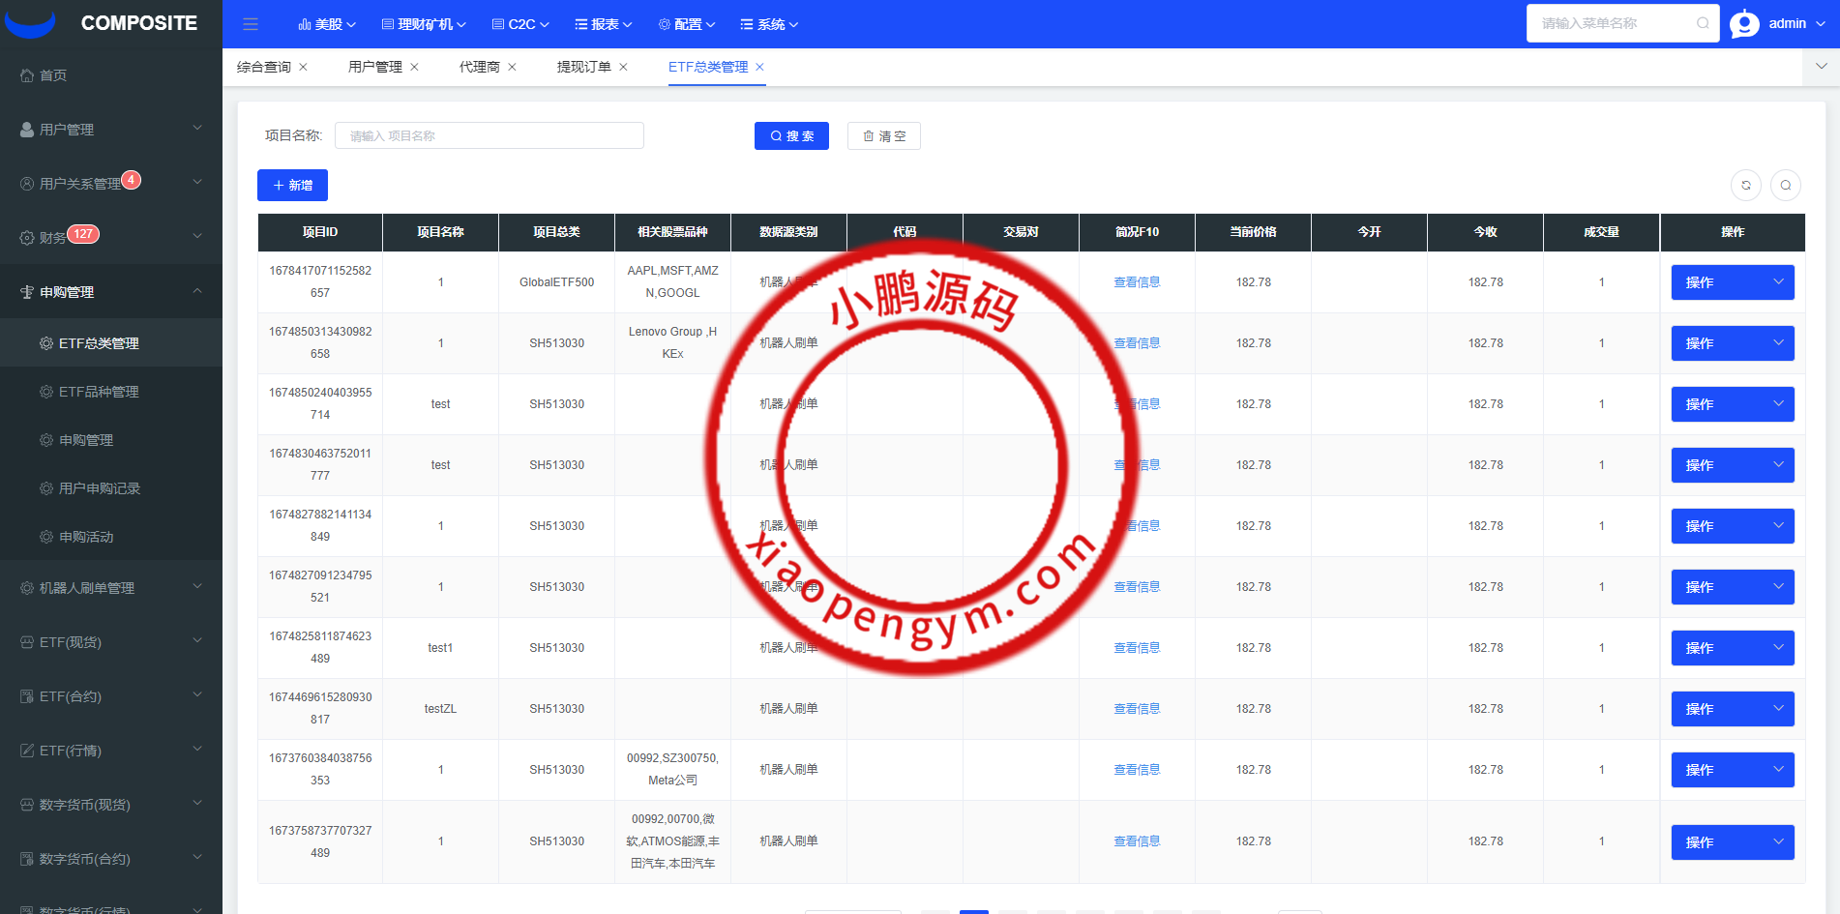Toggle the search bar visibility icon
Viewport: 1840px width, 914px height.
[1786, 185]
